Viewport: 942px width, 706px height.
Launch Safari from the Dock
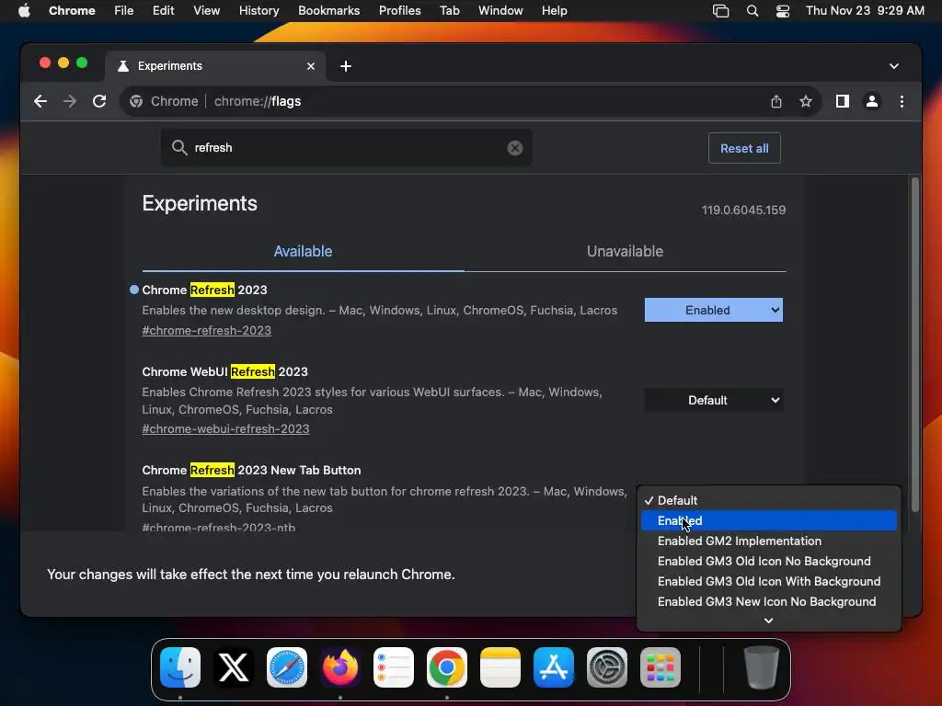pos(287,667)
